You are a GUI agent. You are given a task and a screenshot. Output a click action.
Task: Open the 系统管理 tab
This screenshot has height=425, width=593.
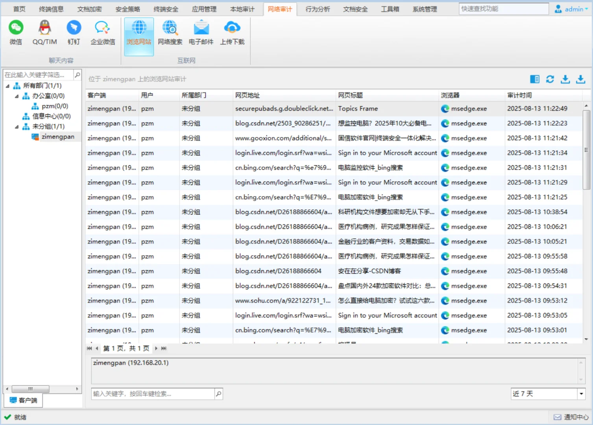click(x=425, y=9)
